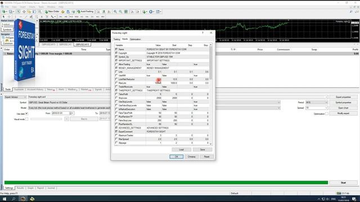This screenshot has width=360, height=202.
Task: Open the Results tab in tester
Action: tap(20, 188)
